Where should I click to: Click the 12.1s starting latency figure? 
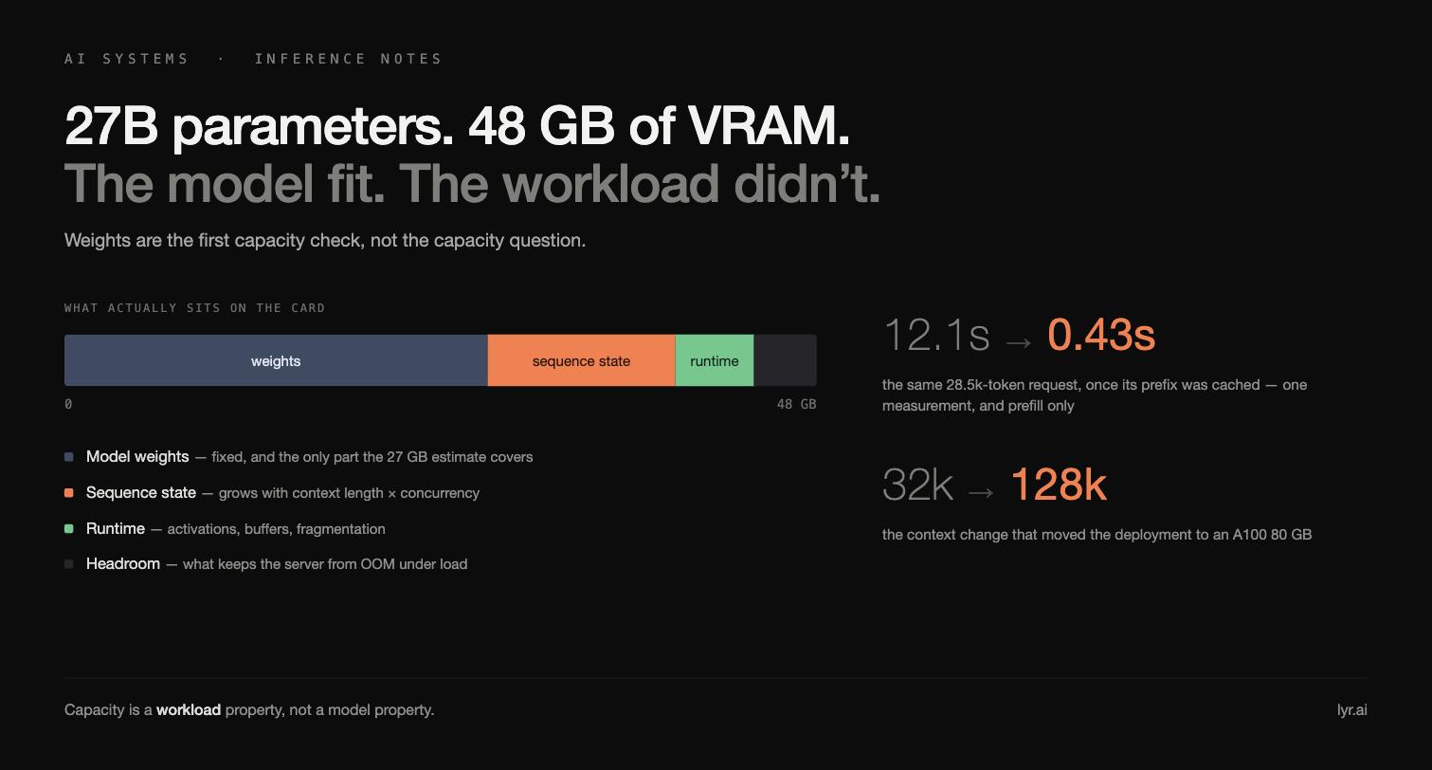936,335
